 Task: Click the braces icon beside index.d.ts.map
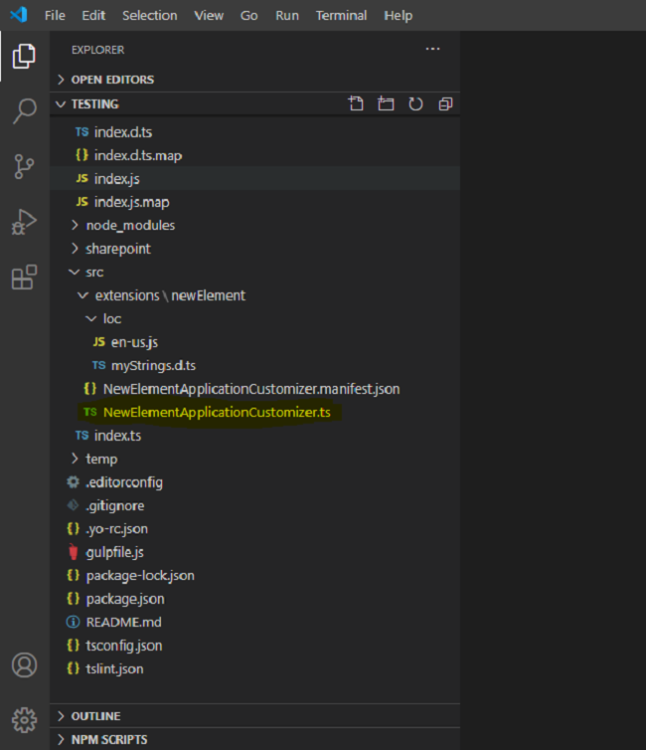click(82, 155)
